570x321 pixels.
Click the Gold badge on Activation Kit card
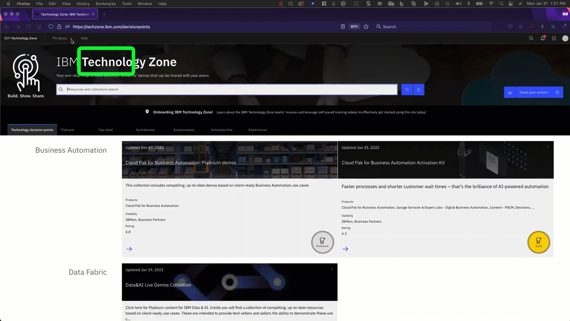click(539, 242)
